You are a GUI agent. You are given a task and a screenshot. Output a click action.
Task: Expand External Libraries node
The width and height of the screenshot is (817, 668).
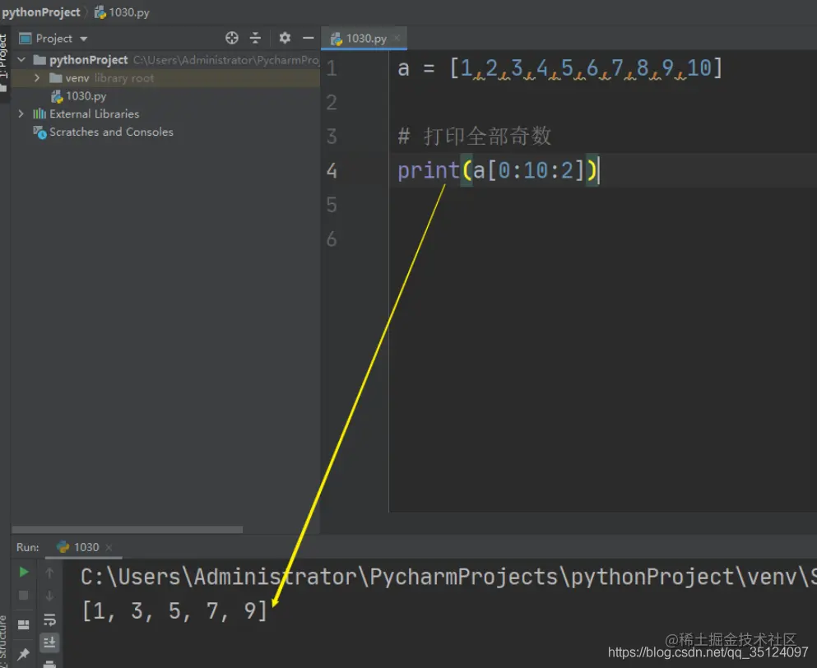click(21, 114)
